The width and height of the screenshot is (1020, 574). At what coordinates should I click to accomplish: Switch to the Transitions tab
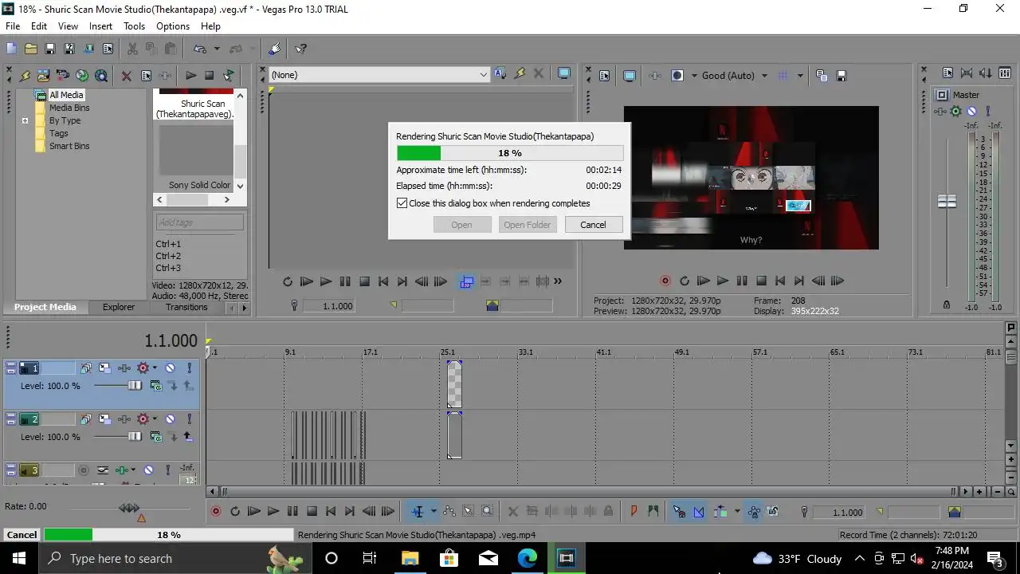[x=186, y=307]
